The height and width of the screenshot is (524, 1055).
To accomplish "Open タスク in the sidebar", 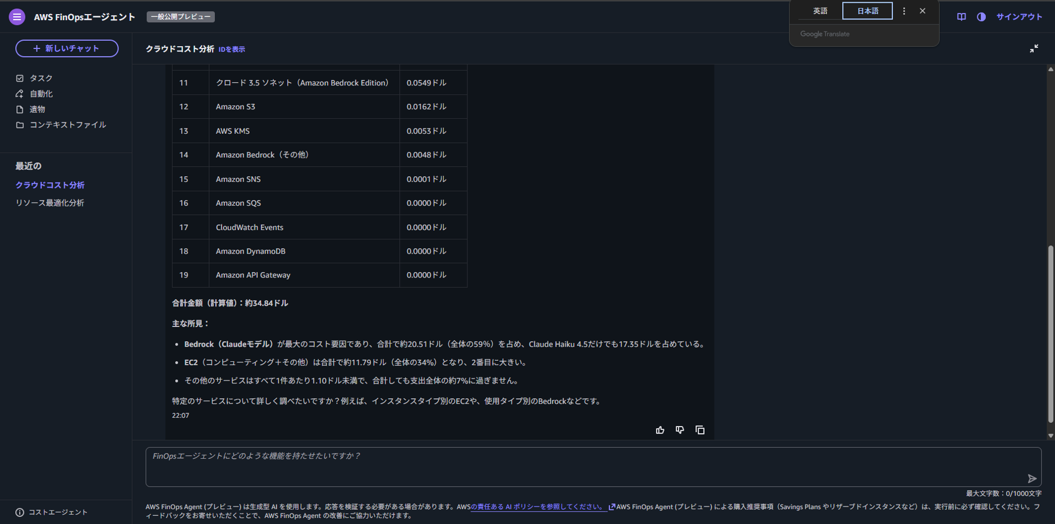I will point(41,78).
